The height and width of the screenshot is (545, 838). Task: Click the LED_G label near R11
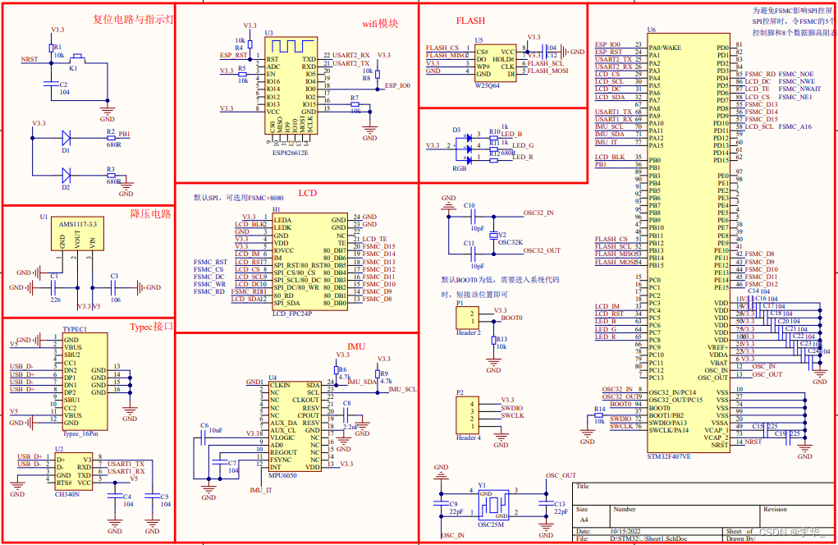coord(523,145)
